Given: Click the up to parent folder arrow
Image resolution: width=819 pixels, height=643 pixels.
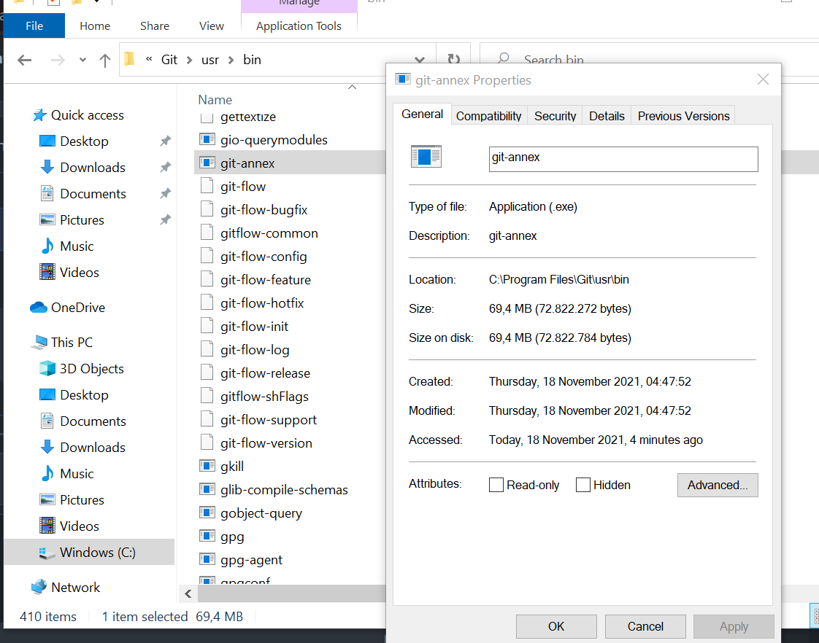Looking at the screenshot, I should pyautogui.click(x=104, y=60).
